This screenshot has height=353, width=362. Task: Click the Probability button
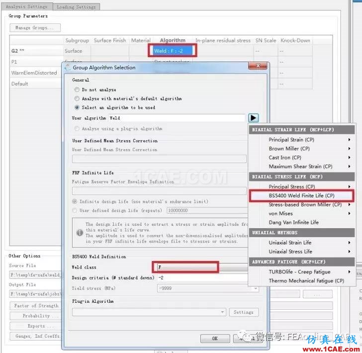[36, 316]
